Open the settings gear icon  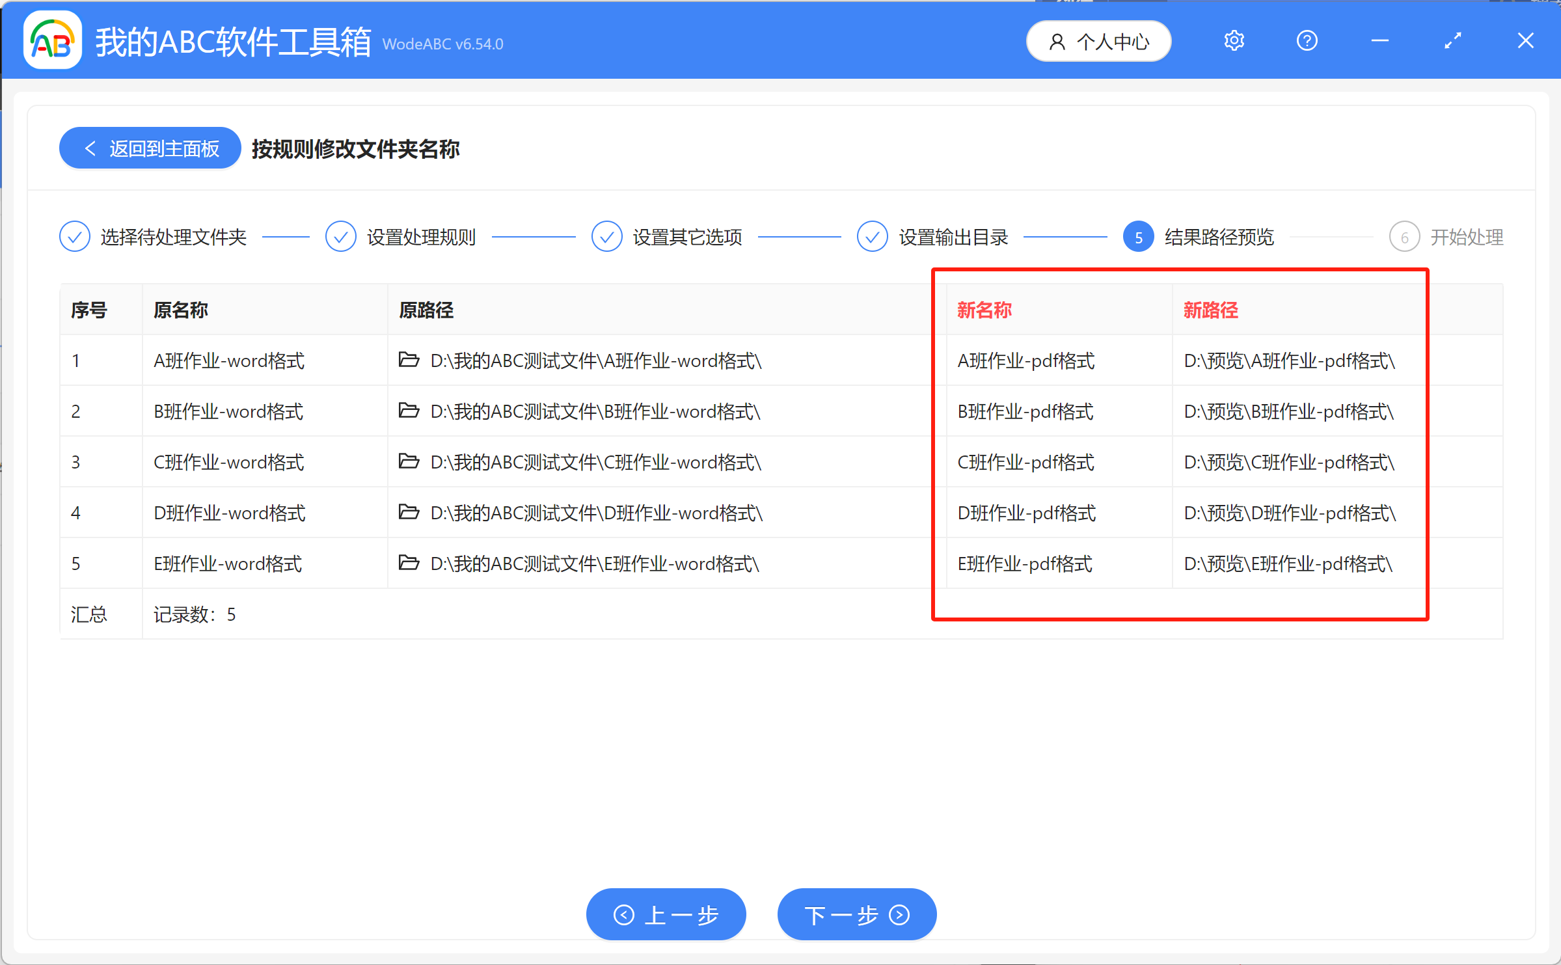(x=1233, y=40)
